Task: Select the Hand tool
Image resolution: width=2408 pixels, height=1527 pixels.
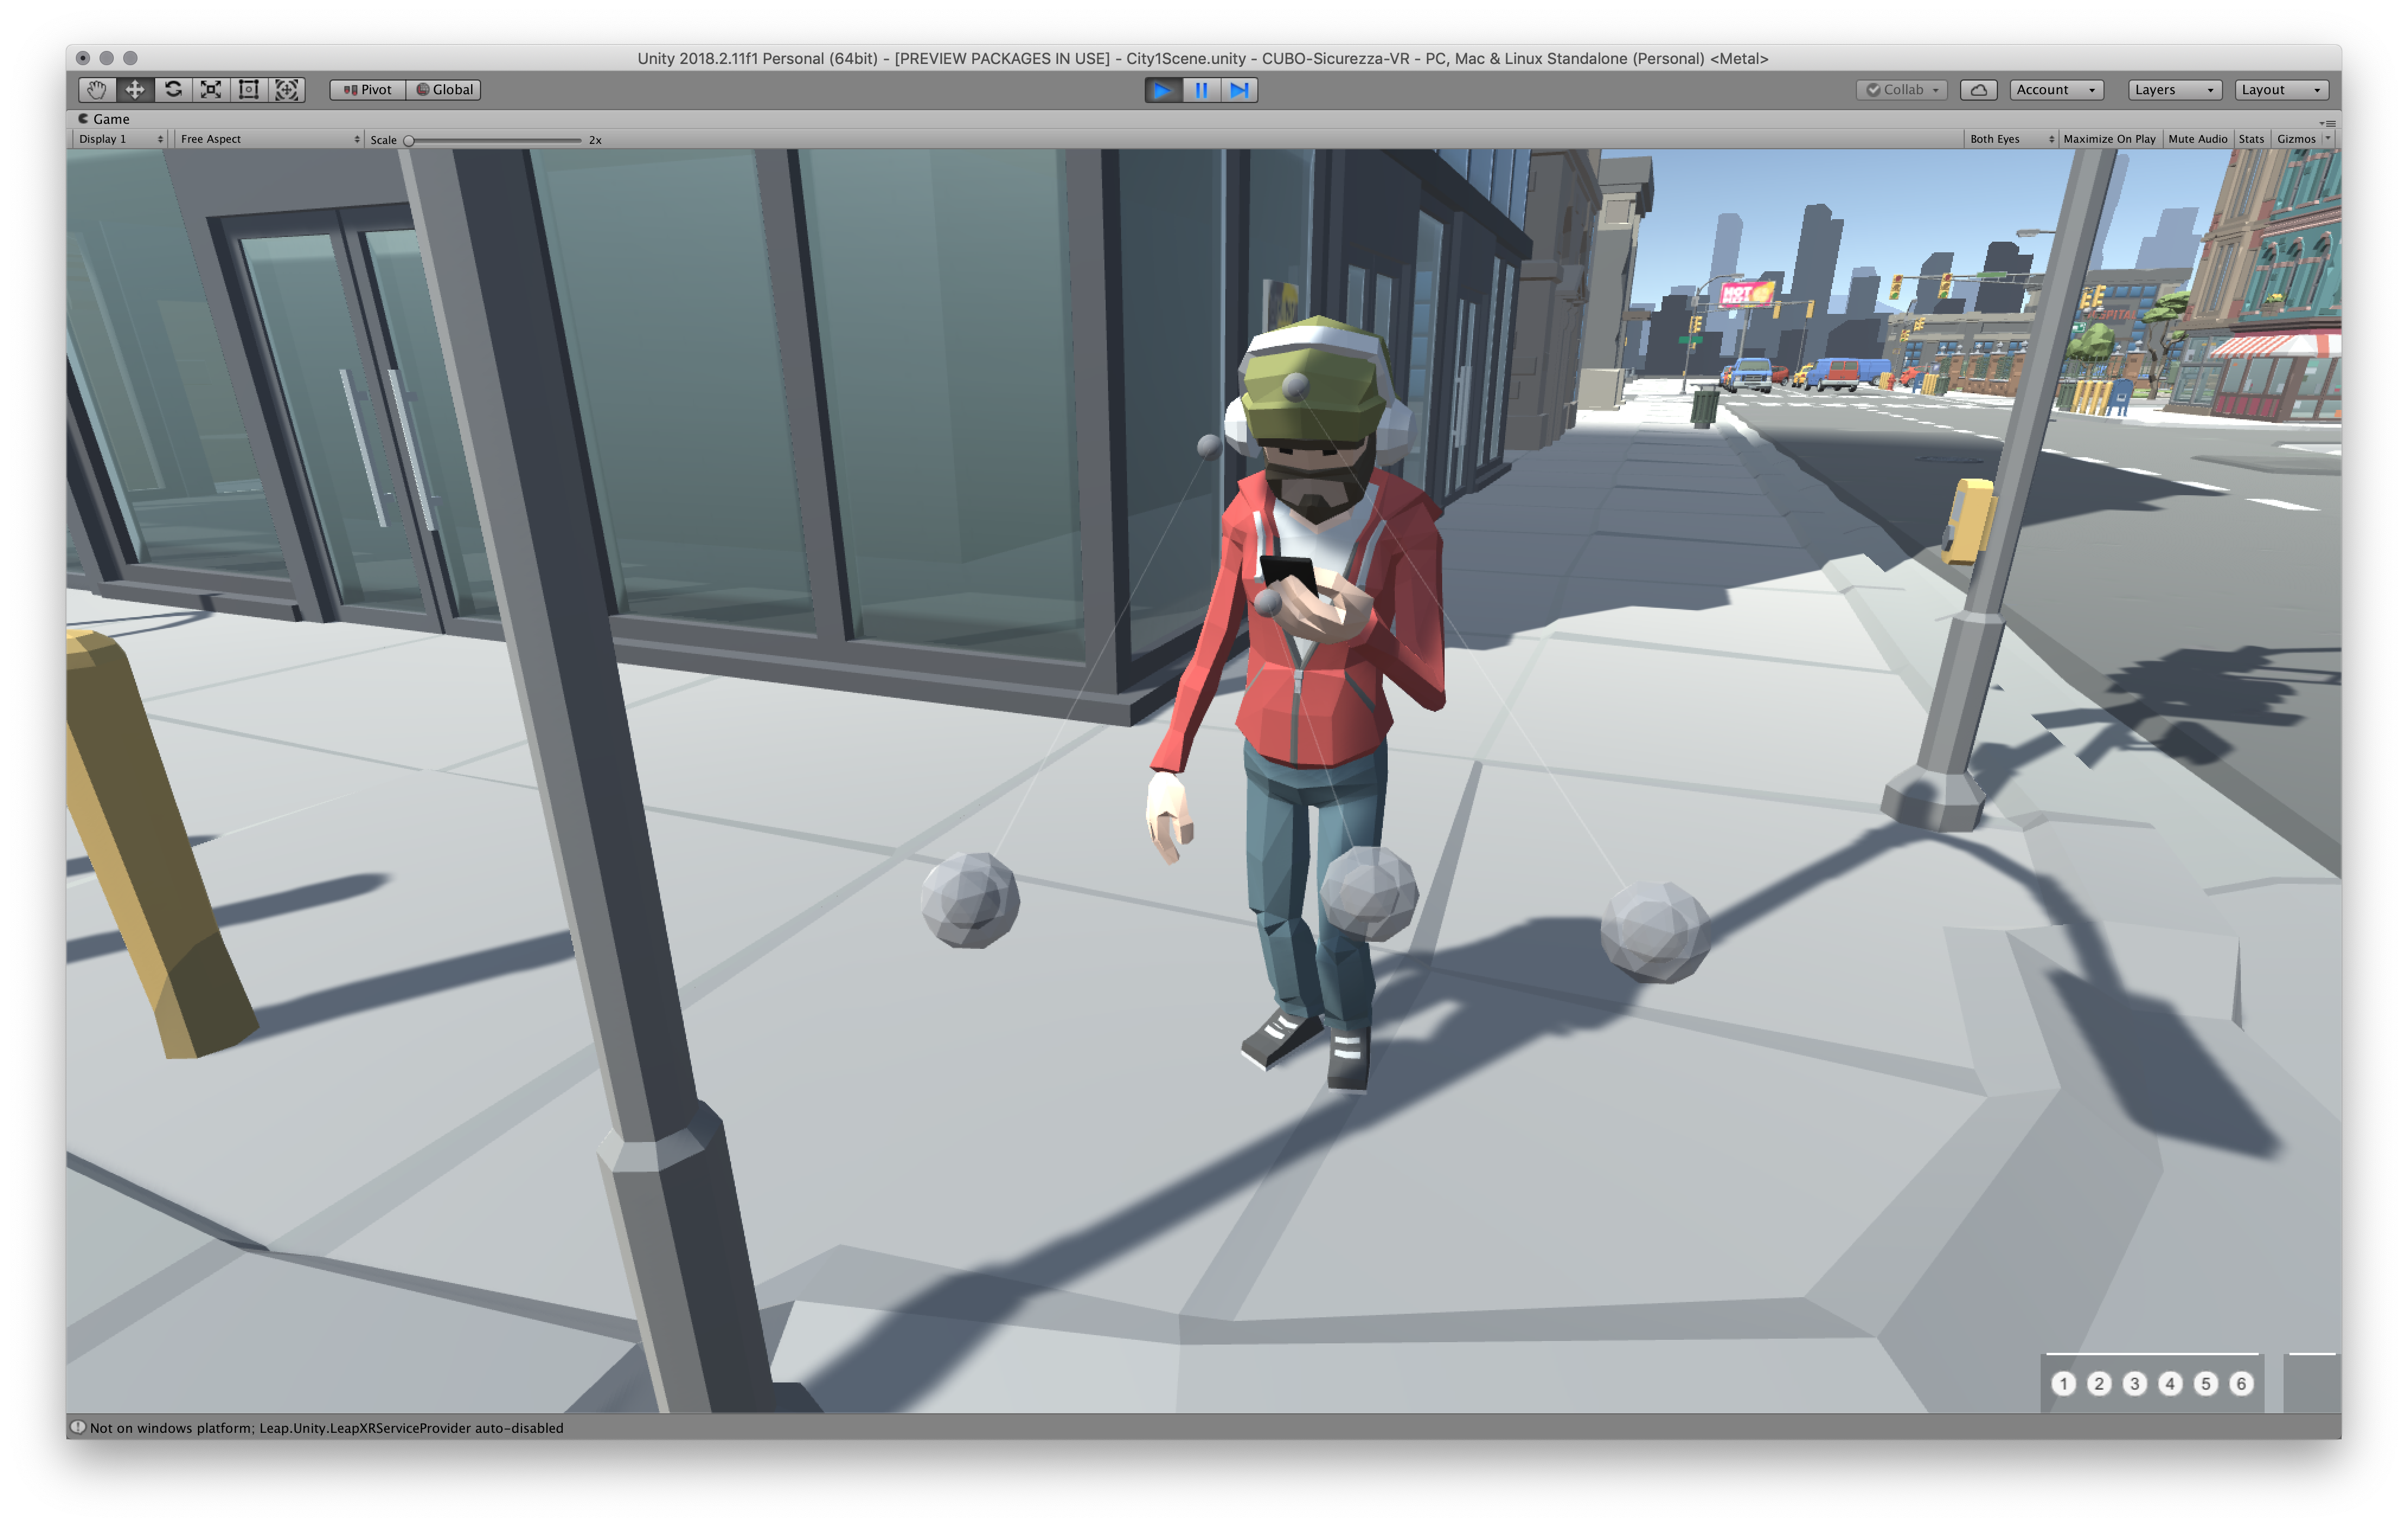Action: (x=96, y=89)
